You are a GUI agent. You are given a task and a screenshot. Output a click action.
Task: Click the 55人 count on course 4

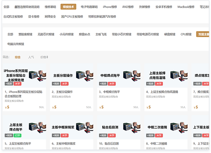[x=183, y=107]
